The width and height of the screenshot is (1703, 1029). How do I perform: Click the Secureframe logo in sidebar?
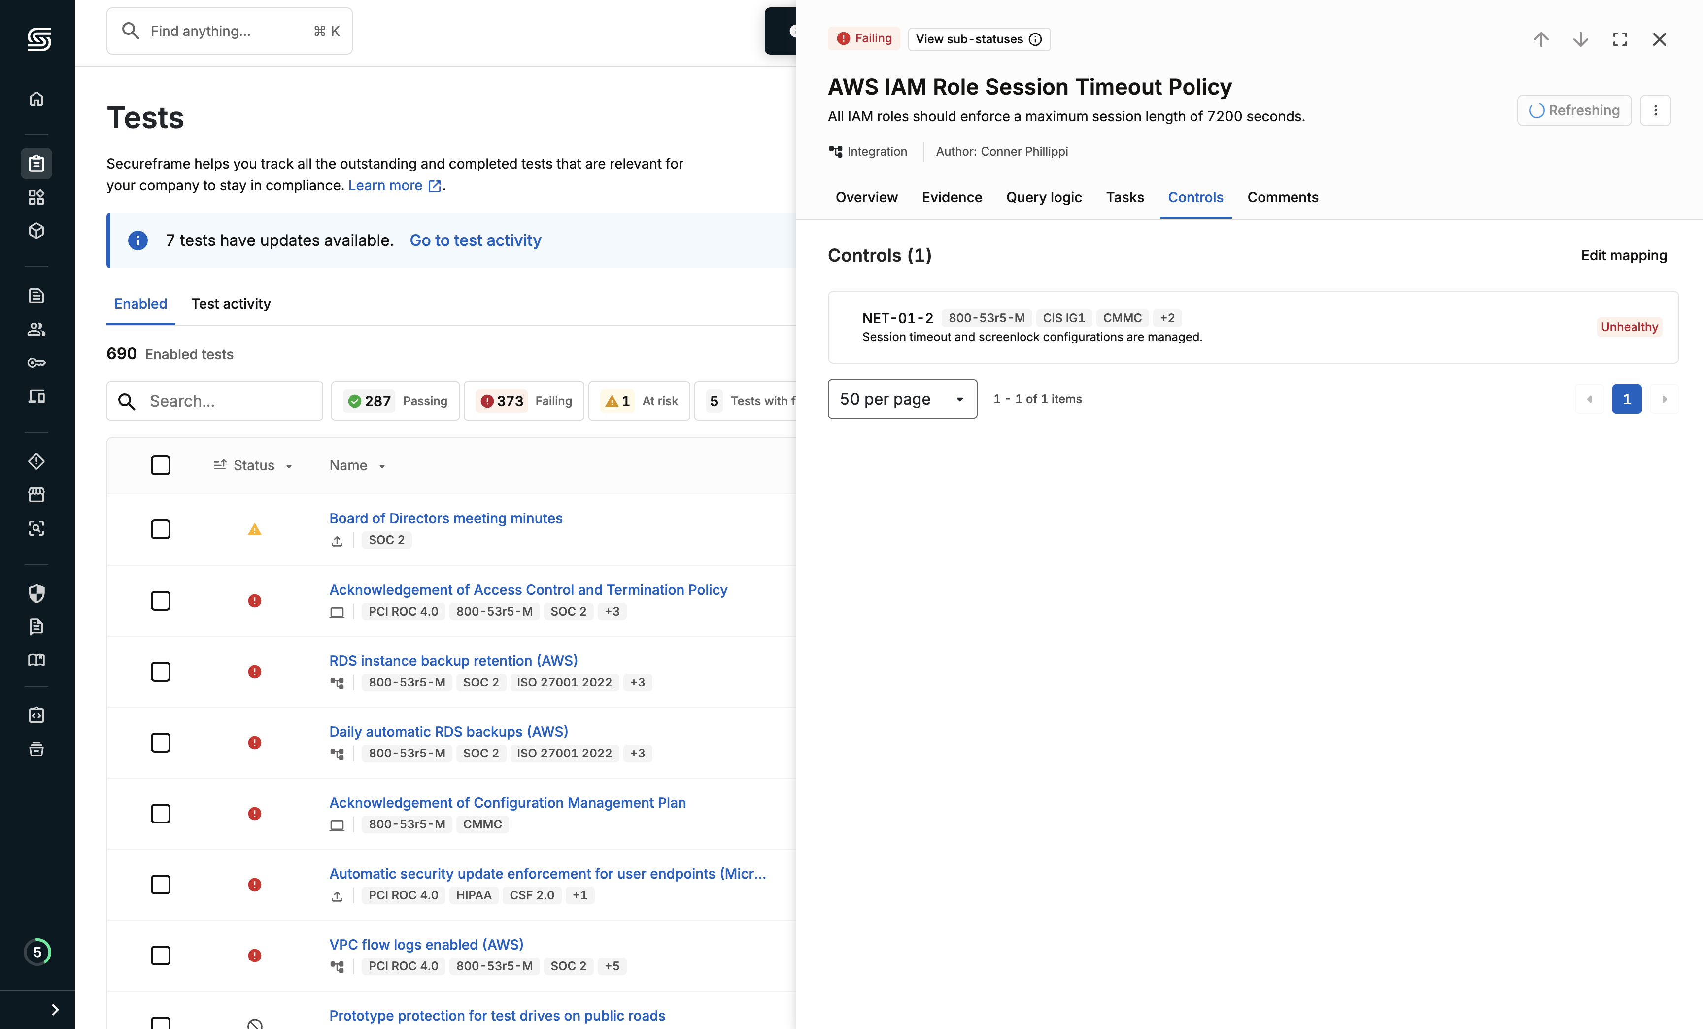pyautogui.click(x=39, y=39)
